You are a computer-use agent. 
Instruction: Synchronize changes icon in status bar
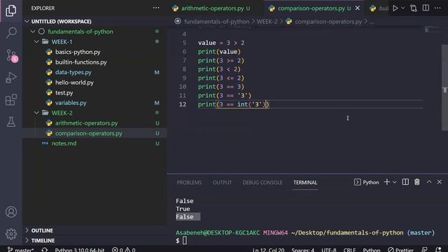44,249
